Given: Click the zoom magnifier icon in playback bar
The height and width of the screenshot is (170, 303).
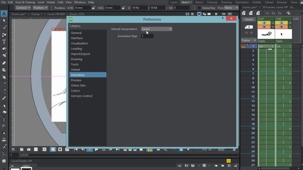Looking at the screenshot, I should (x=165, y=149).
